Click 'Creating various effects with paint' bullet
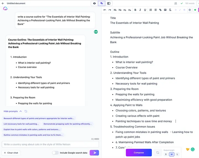199x158 pixels. (137, 116)
